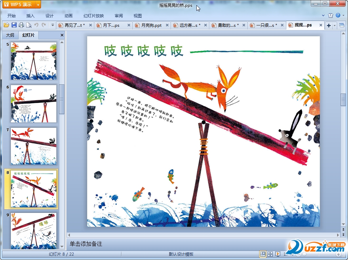Close the active 摇摇...ps document tab

321,25
